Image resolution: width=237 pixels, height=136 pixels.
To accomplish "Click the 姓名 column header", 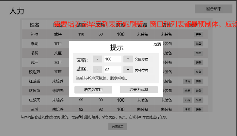I will click(35, 25).
